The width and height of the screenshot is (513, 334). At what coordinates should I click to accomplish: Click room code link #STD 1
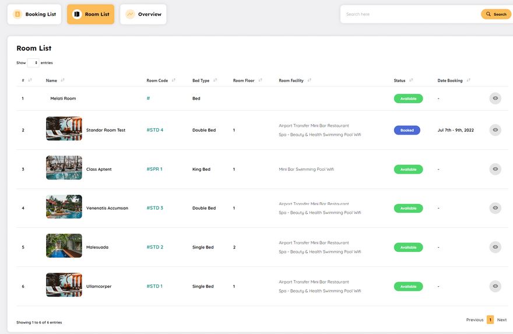pos(154,286)
